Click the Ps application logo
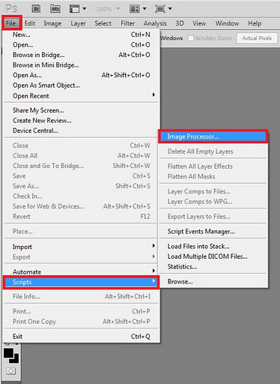Viewport: 280px width, 384px height. [11, 8]
